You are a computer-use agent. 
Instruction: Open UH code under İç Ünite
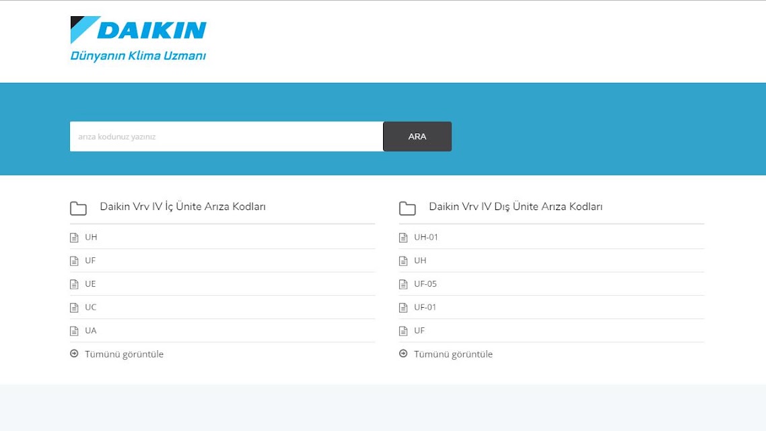tap(91, 237)
